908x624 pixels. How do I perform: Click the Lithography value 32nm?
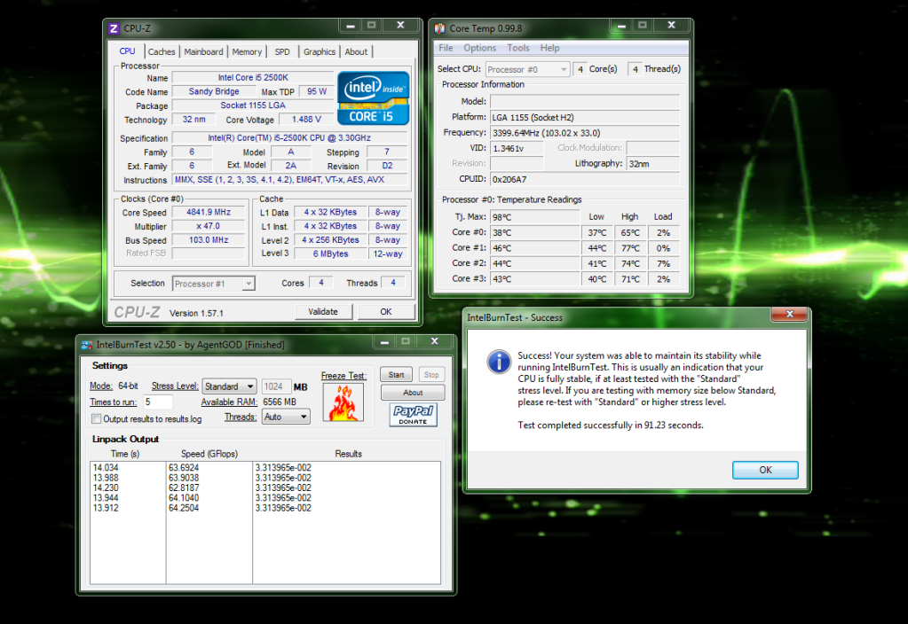(x=653, y=164)
